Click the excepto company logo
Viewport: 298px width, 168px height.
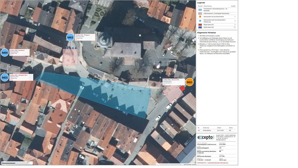click(206, 137)
